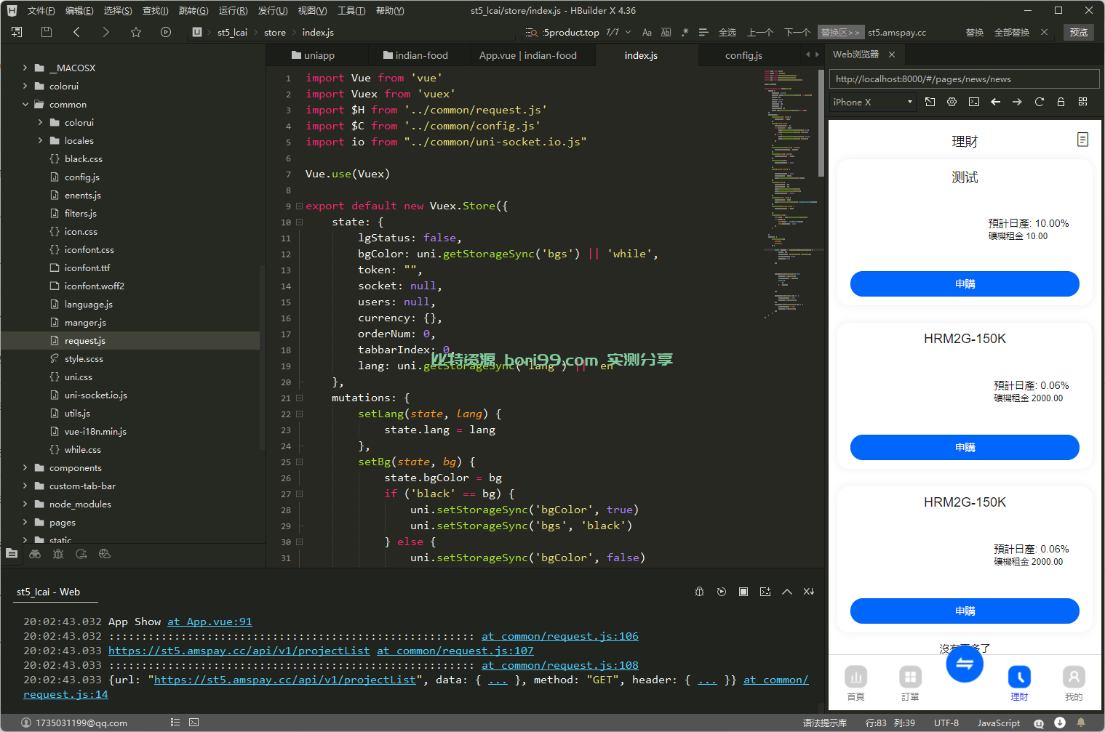This screenshot has height=732, width=1105.
Task: Open link at App.vue:91 in console
Action: [210, 622]
